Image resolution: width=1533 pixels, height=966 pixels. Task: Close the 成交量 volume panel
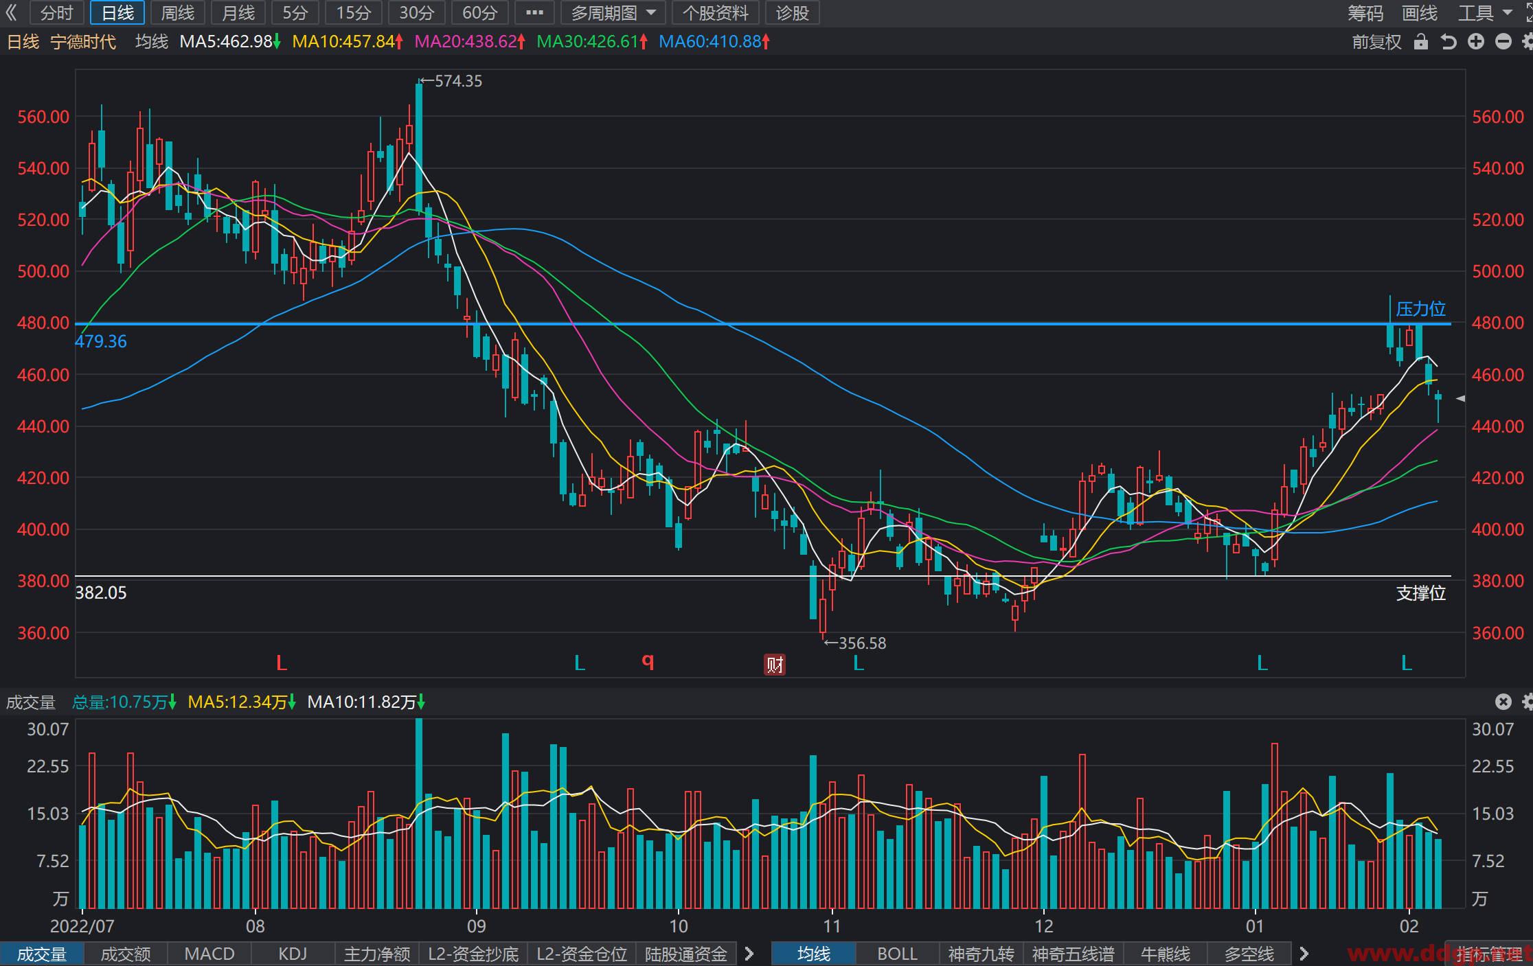point(1503,702)
